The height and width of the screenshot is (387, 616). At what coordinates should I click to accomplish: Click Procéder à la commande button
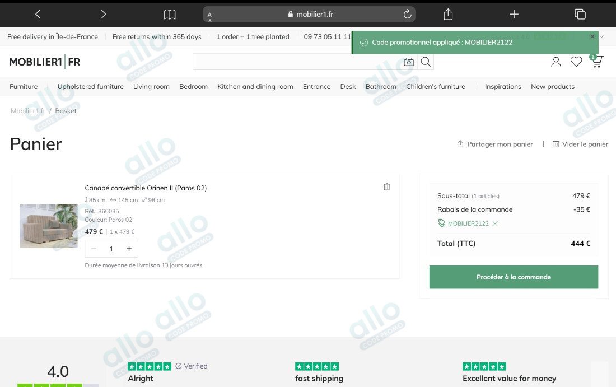pyautogui.click(x=514, y=277)
